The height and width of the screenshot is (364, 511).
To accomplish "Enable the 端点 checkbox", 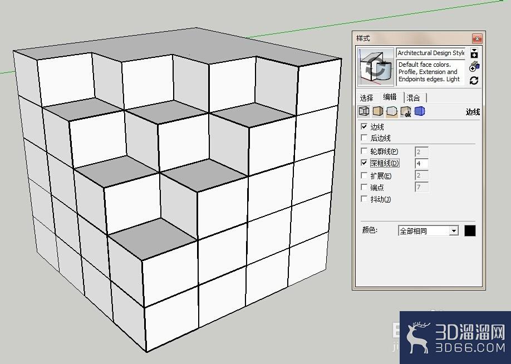I will [365, 188].
